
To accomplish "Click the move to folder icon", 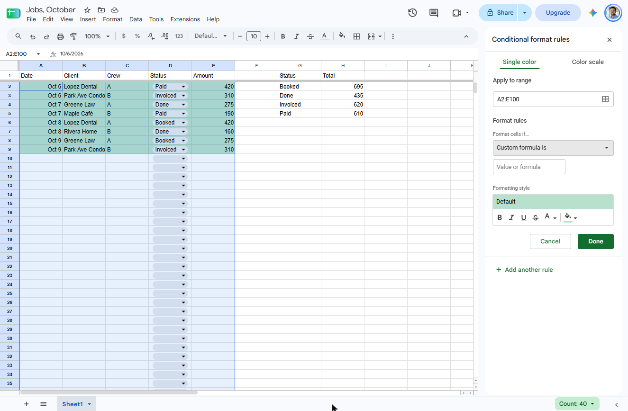I will (101, 10).
